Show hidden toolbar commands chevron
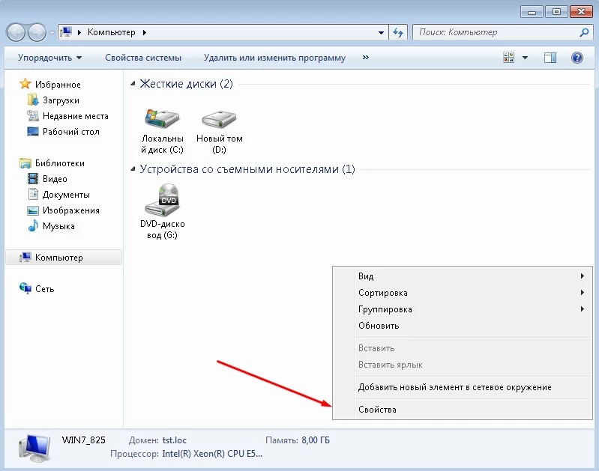This screenshot has width=599, height=471. tap(366, 57)
